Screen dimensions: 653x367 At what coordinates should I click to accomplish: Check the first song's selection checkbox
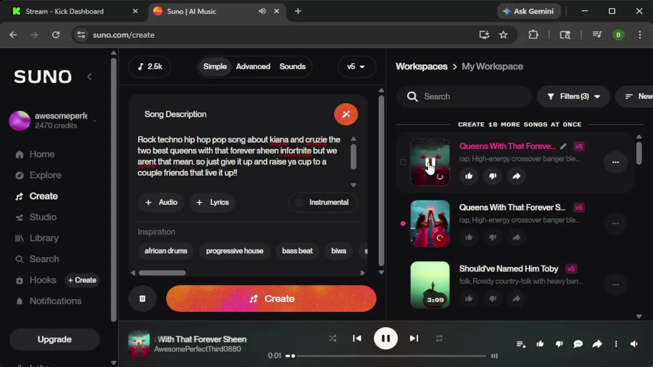tap(403, 162)
